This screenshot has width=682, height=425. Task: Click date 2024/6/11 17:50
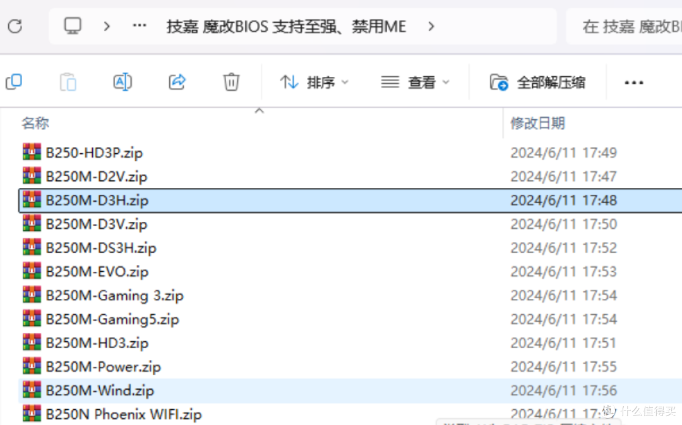pos(564,224)
